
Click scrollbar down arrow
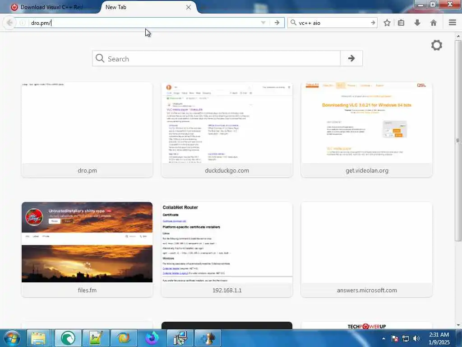(x=458, y=325)
